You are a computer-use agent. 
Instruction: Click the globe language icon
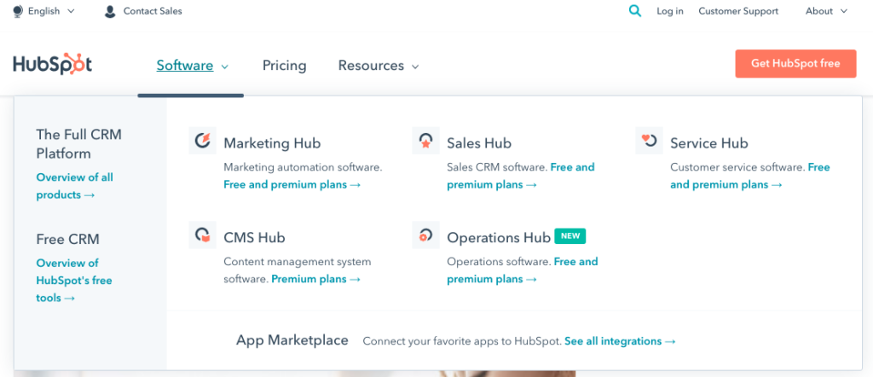click(x=18, y=11)
